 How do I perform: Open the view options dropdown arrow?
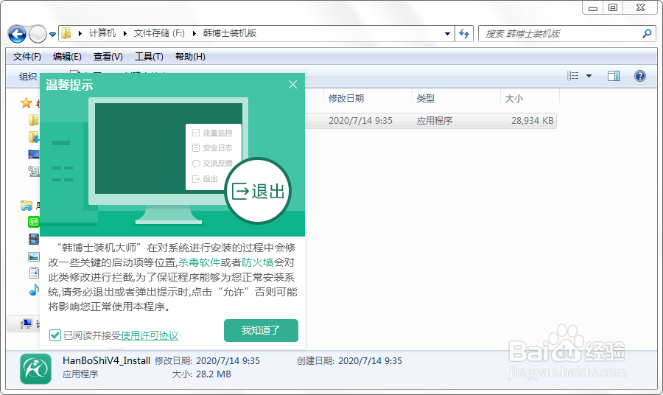[x=589, y=76]
